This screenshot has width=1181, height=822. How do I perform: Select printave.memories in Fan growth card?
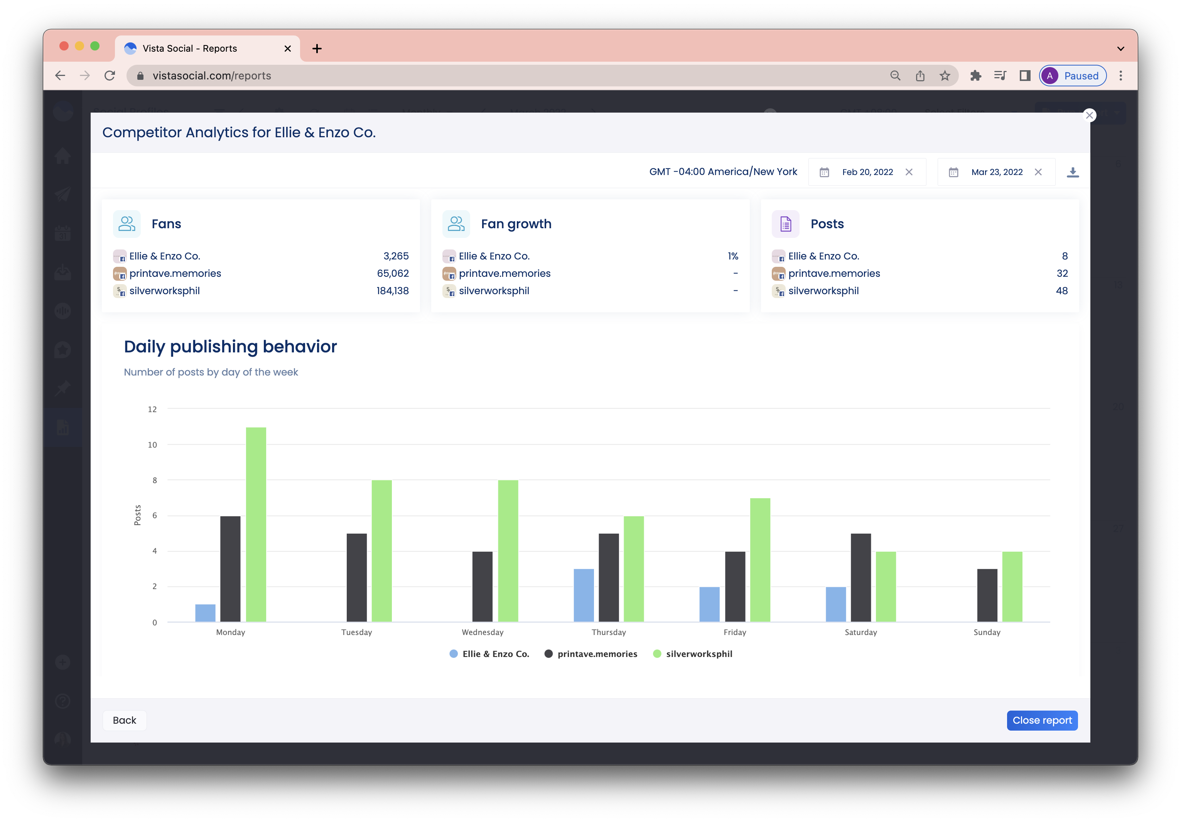pyautogui.click(x=504, y=273)
